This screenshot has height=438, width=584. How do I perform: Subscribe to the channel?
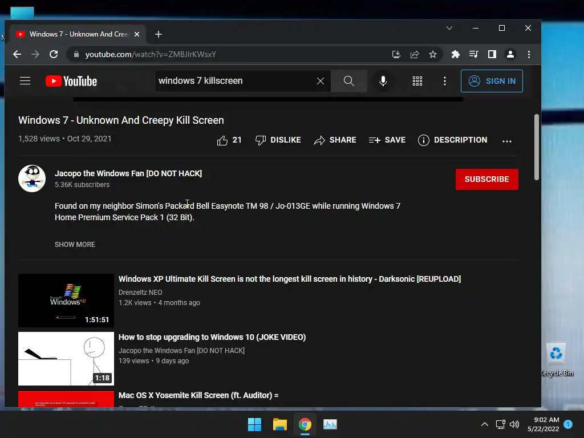click(x=487, y=179)
